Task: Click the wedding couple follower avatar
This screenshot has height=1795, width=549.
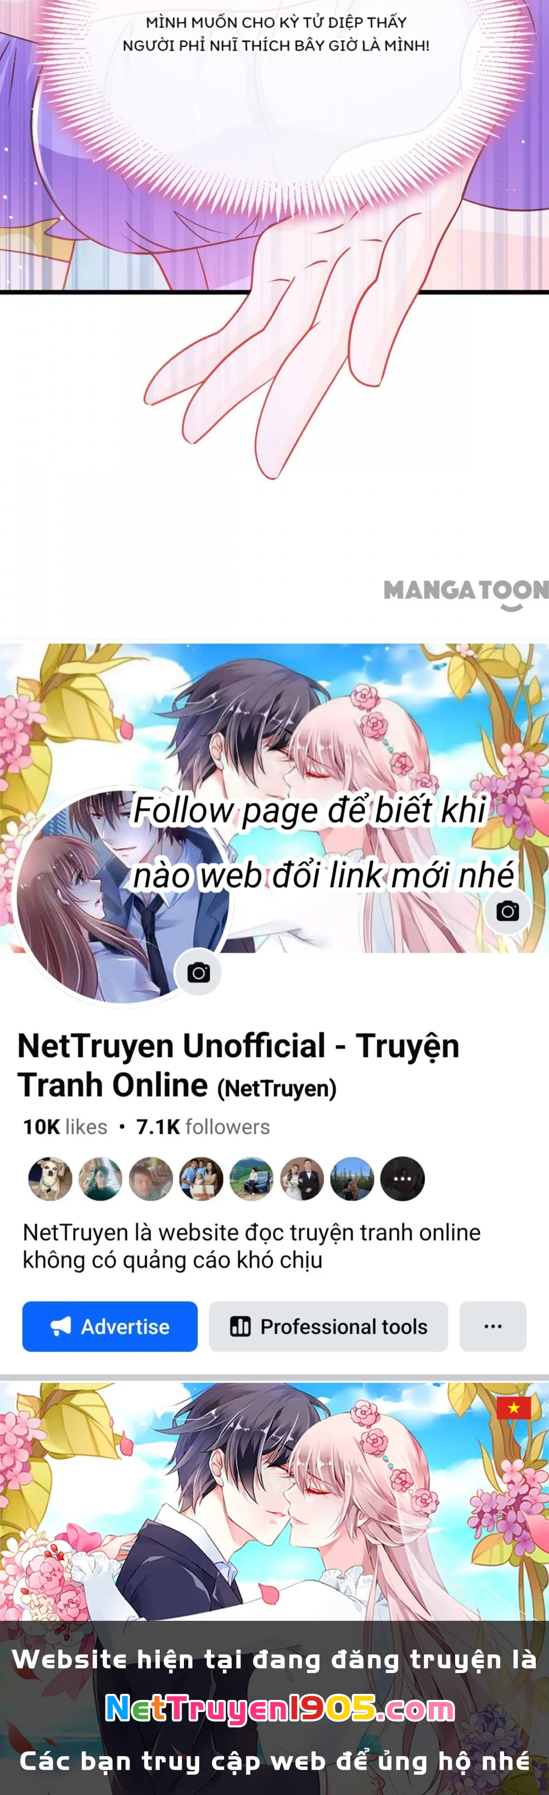Action: (301, 1179)
